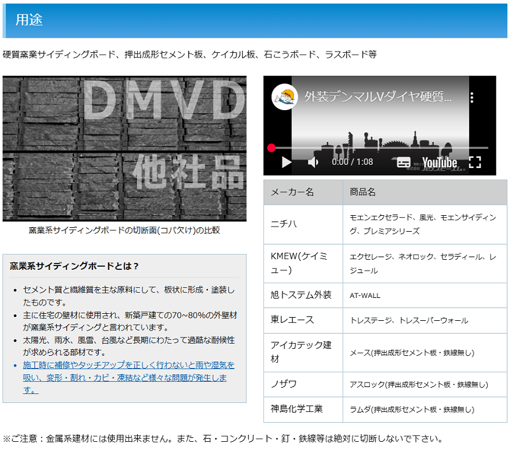This screenshot has width=510, height=452.
Task: Open the link about 施工時に補修やタッチアップ
Action: pyautogui.click(x=129, y=378)
